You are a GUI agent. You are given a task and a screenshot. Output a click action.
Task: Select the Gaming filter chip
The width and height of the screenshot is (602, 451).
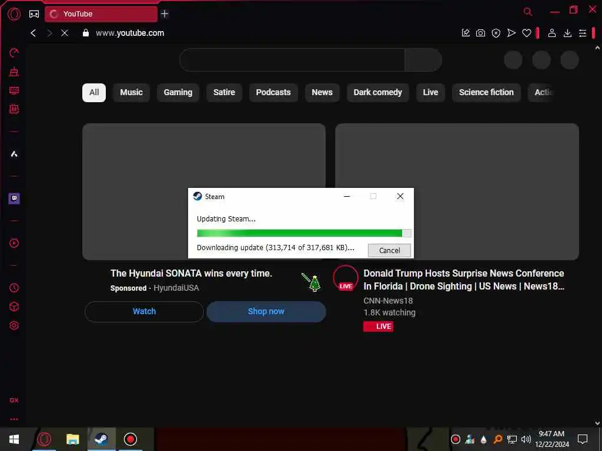tap(178, 92)
